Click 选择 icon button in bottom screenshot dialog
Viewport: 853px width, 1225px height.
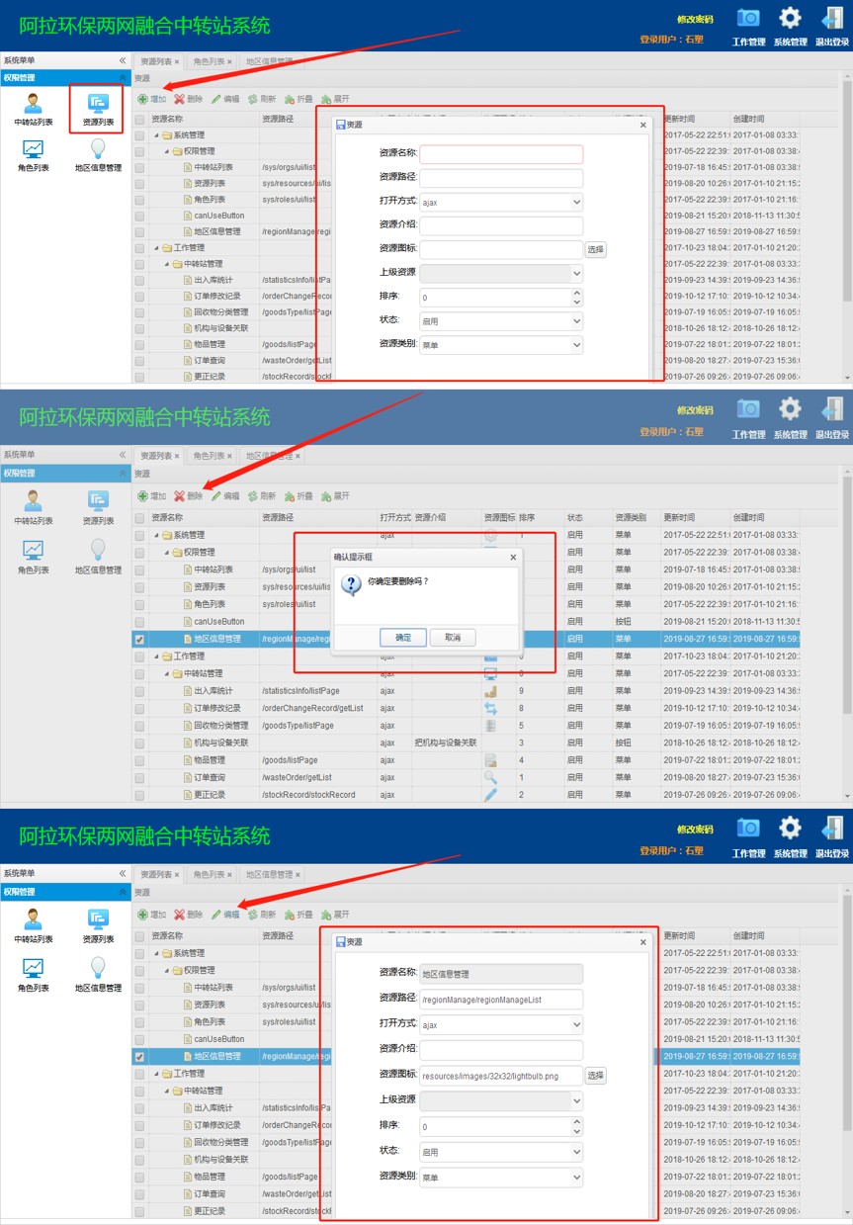coord(595,1076)
